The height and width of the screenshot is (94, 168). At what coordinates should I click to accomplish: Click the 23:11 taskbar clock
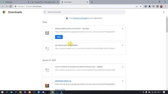click(159, 92)
